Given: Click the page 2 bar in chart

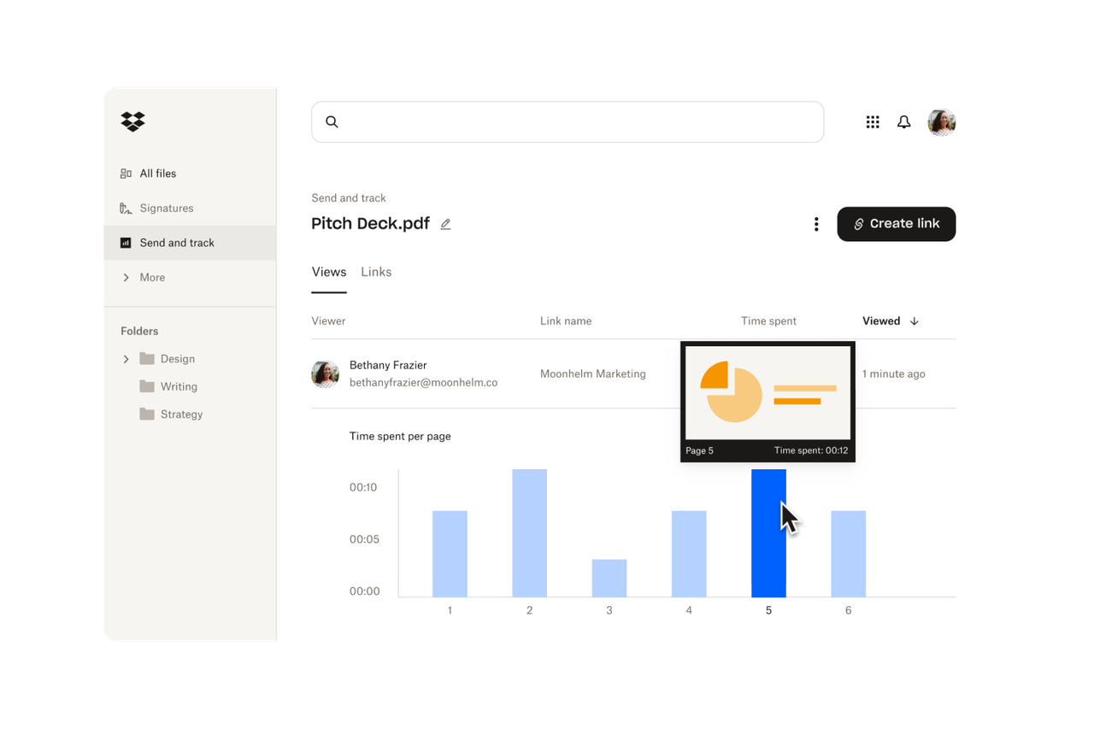Looking at the screenshot, I should [530, 532].
